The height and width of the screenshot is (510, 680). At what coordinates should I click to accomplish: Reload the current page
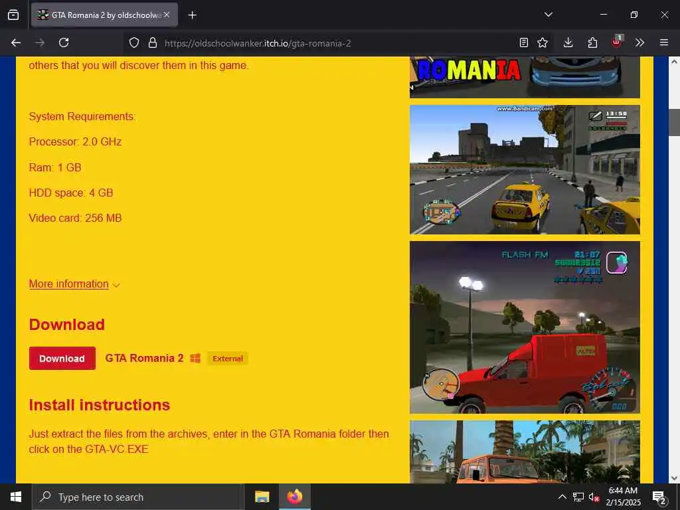click(64, 42)
